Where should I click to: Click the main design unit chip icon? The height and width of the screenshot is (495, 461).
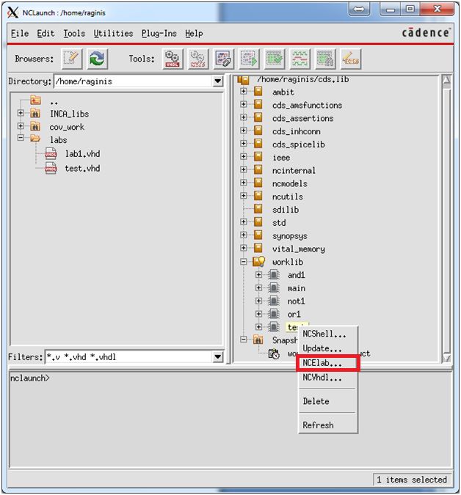[274, 288]
